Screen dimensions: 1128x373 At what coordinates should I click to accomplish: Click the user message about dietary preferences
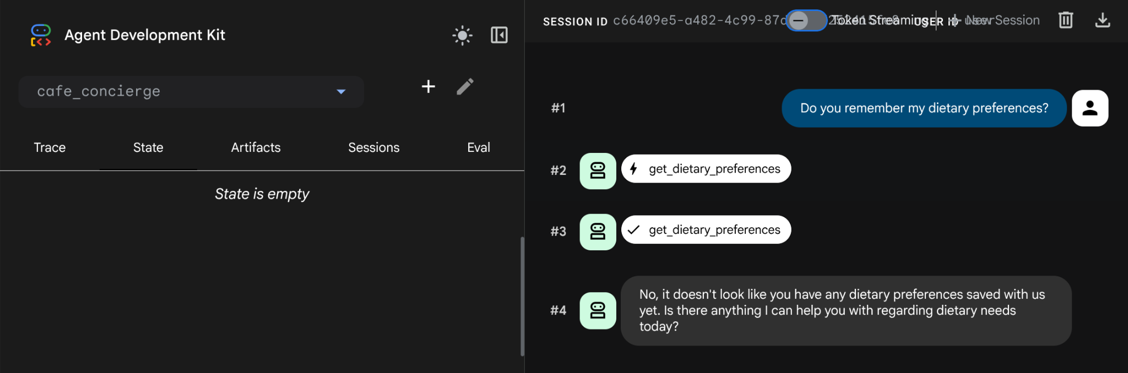924,108
